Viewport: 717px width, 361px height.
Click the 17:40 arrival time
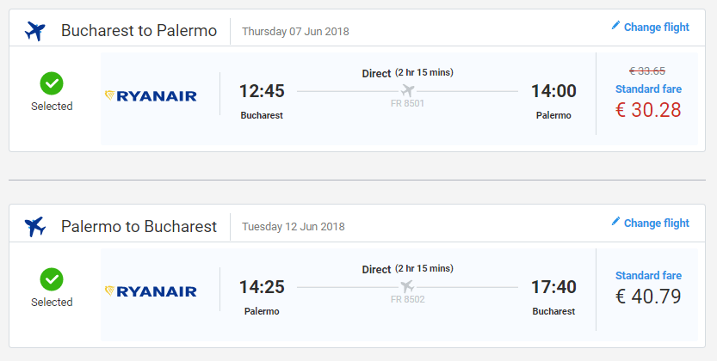[553, 287]
